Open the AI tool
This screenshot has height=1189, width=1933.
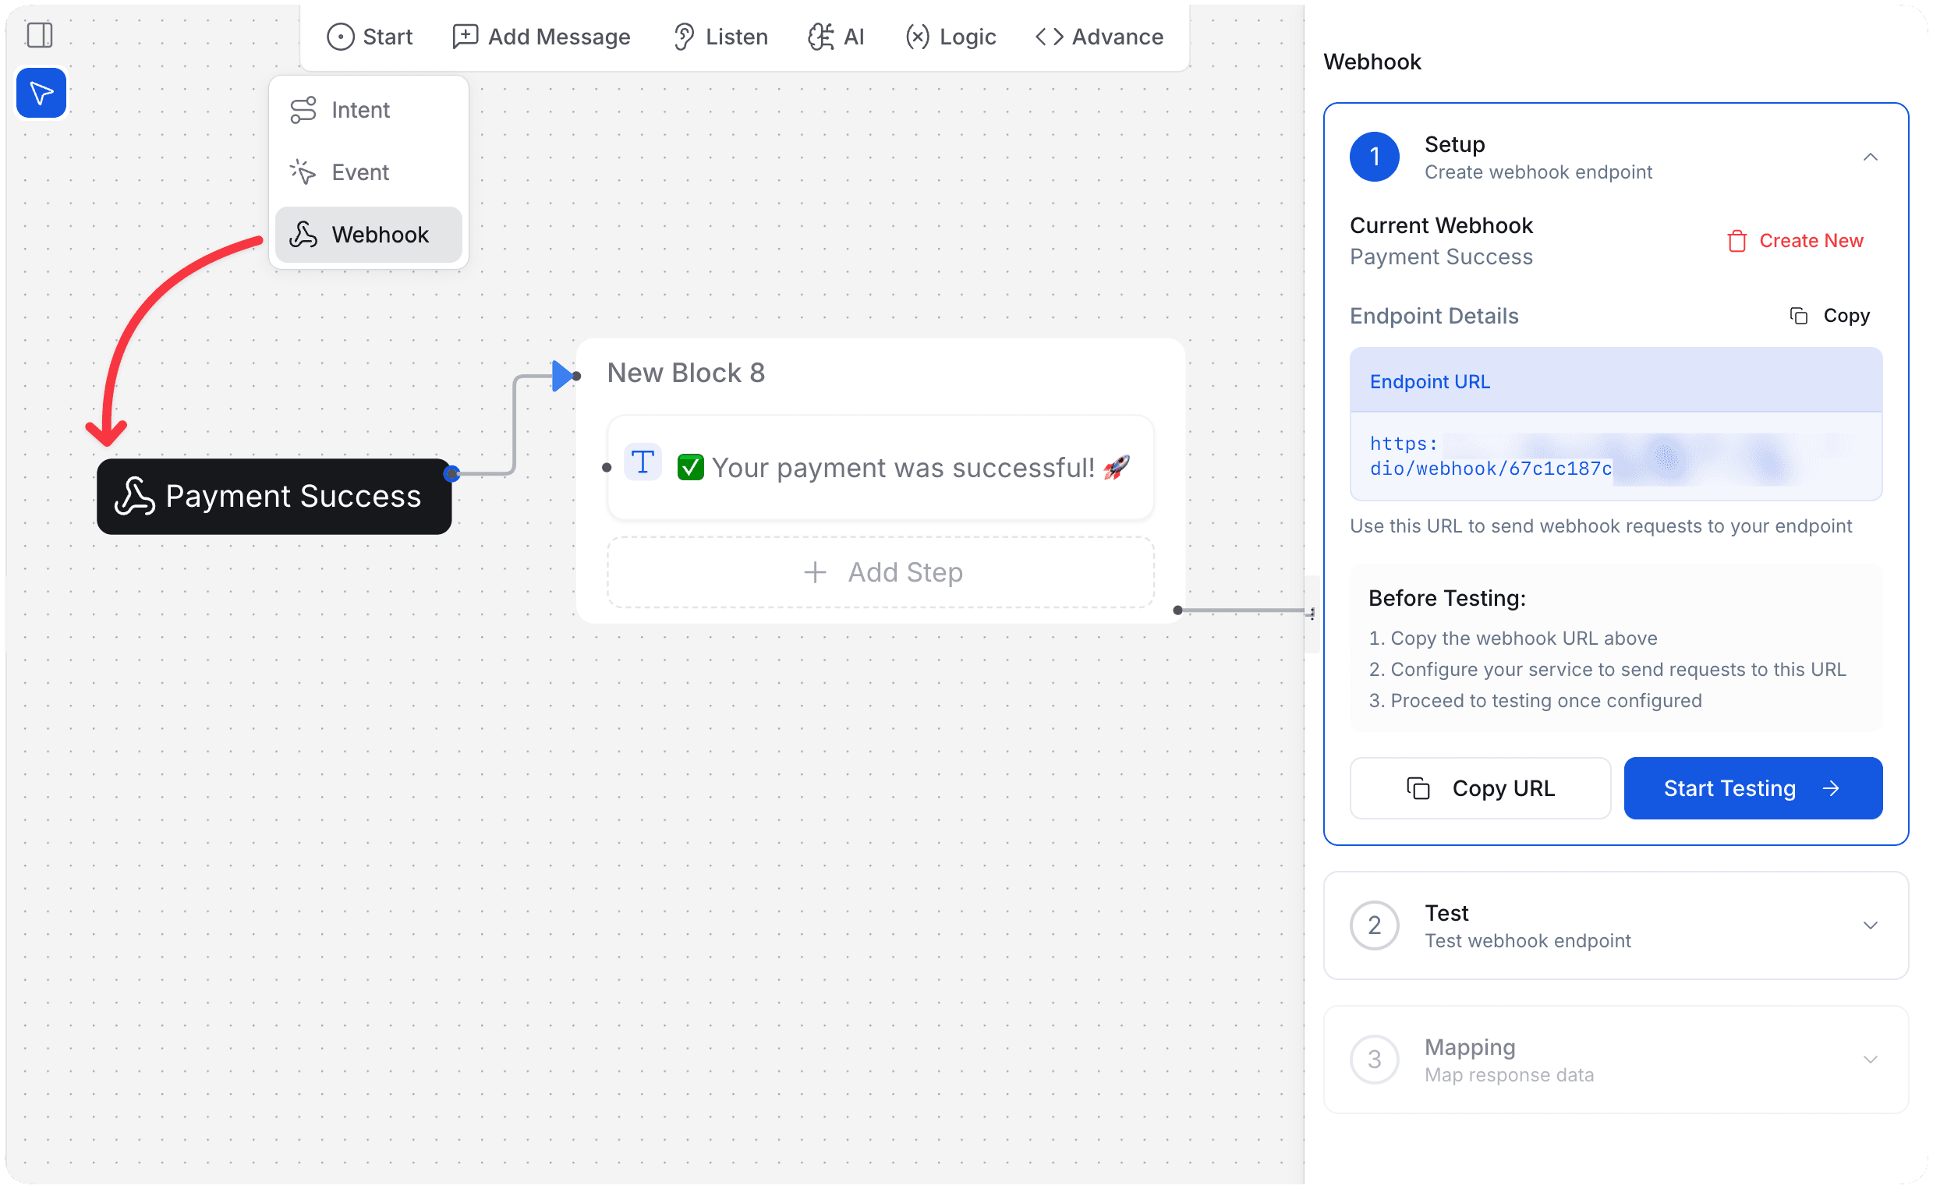(836, 36)
